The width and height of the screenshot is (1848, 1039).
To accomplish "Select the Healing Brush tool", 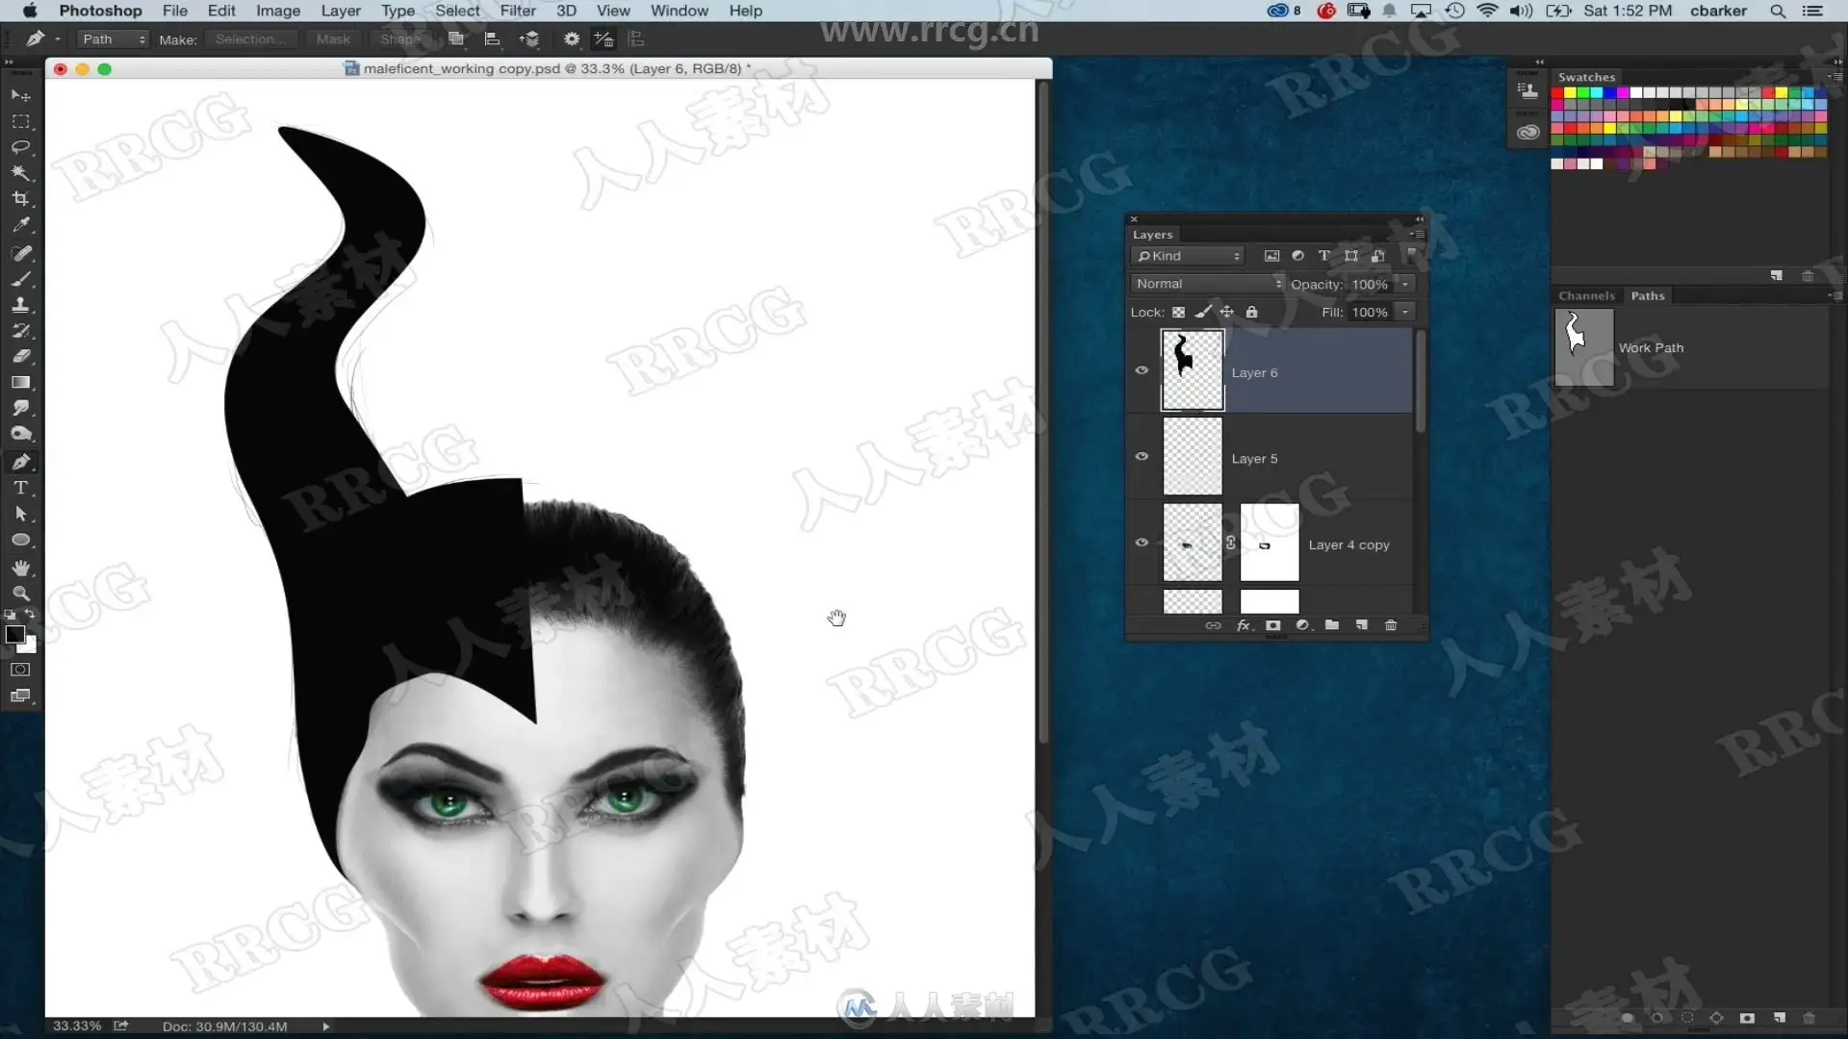I will (x=20, y=254).
